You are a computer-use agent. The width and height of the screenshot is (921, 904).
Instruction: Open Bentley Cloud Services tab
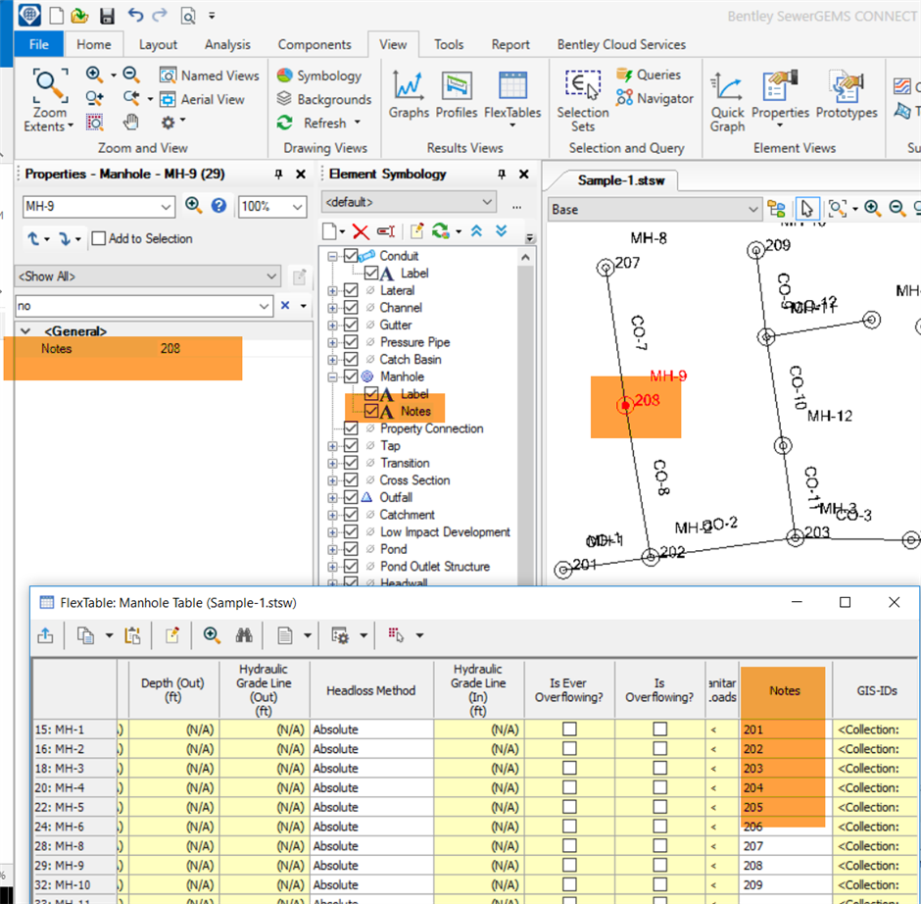point(621,45)
